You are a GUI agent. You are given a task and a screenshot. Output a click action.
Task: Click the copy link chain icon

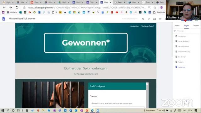(x=160, y=19)
